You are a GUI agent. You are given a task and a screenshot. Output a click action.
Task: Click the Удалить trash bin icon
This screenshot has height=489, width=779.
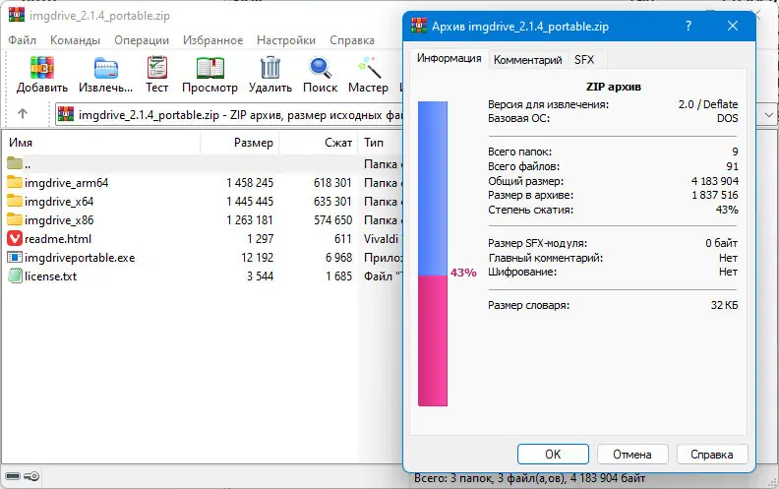(x=270, y=68)
